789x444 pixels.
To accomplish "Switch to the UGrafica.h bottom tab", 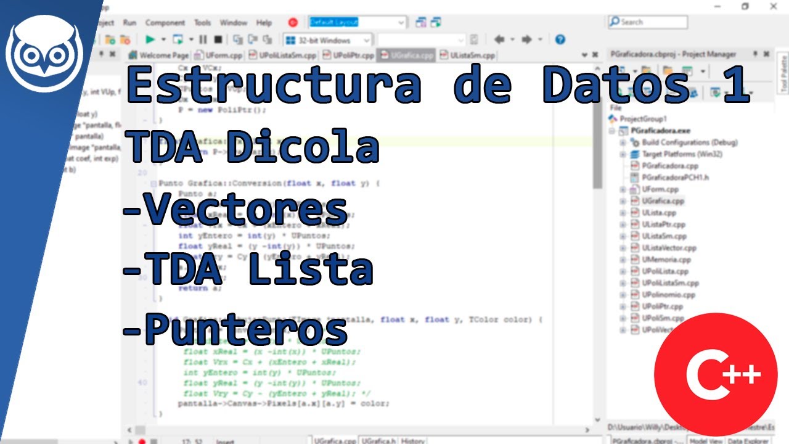I will click(x=378, y=440).
